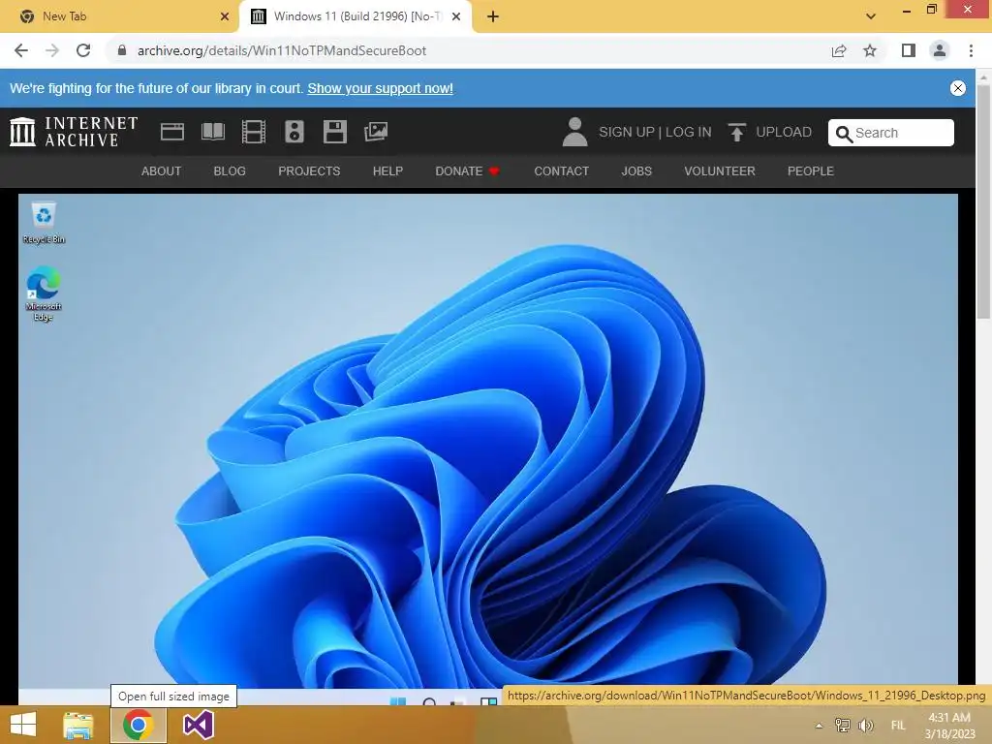Viewport: 992px width, 744px height.
Task: Open the BLOG menu item
Action: [x=230, y=170]
